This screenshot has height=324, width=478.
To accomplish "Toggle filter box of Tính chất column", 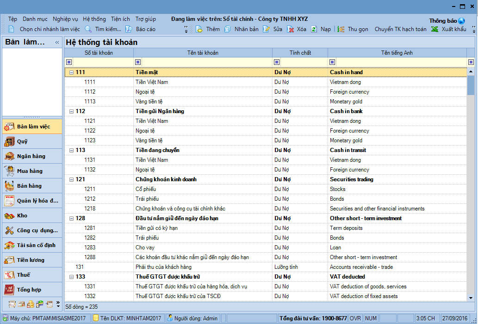I will (x=276, y=62).
